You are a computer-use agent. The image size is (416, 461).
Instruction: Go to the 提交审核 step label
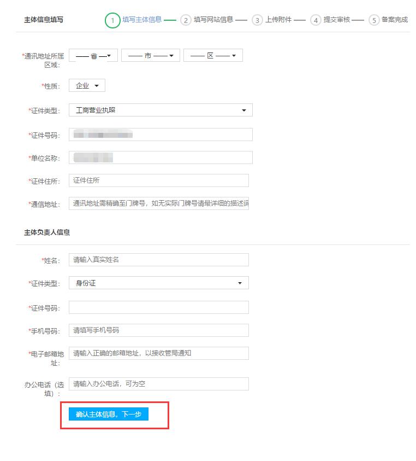pos(337,20)
